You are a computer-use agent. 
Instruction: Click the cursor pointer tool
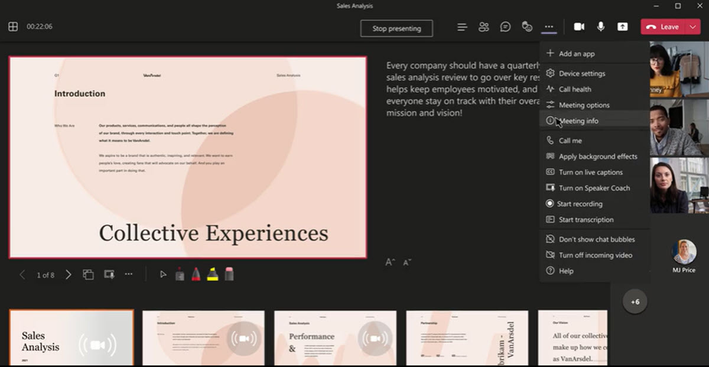pos(163,274)
